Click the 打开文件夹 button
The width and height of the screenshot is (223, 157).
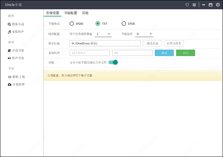pos(174,43)
